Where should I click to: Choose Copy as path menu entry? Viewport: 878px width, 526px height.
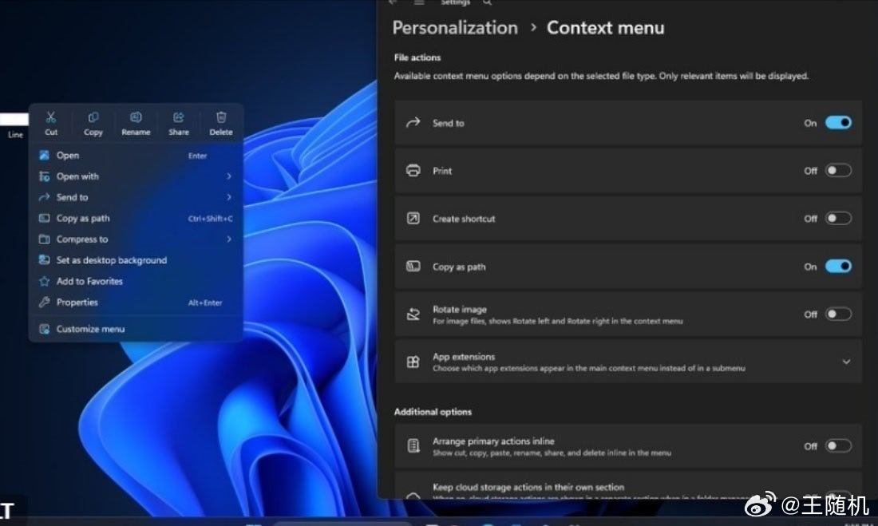click(136, 218)
